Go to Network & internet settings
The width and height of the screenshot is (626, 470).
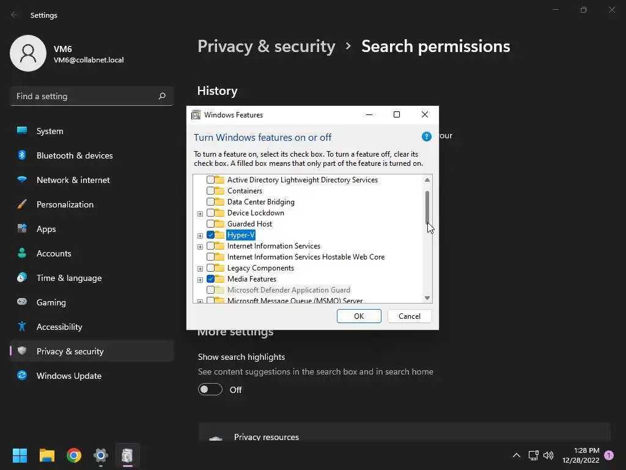click(x=73, y=180)
